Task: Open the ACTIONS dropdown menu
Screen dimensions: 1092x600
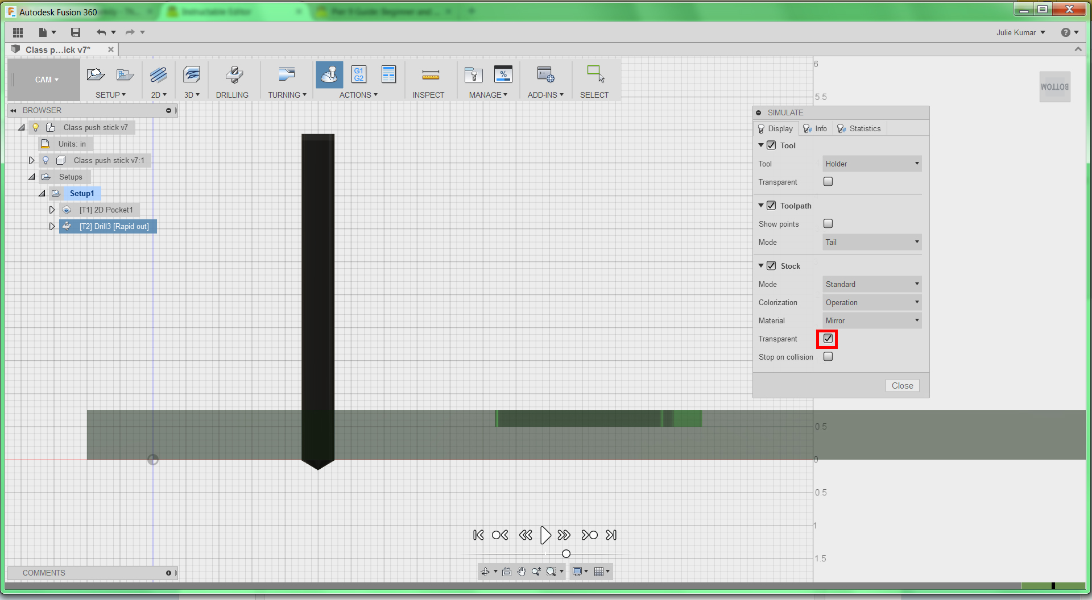Action: [358, 95]
